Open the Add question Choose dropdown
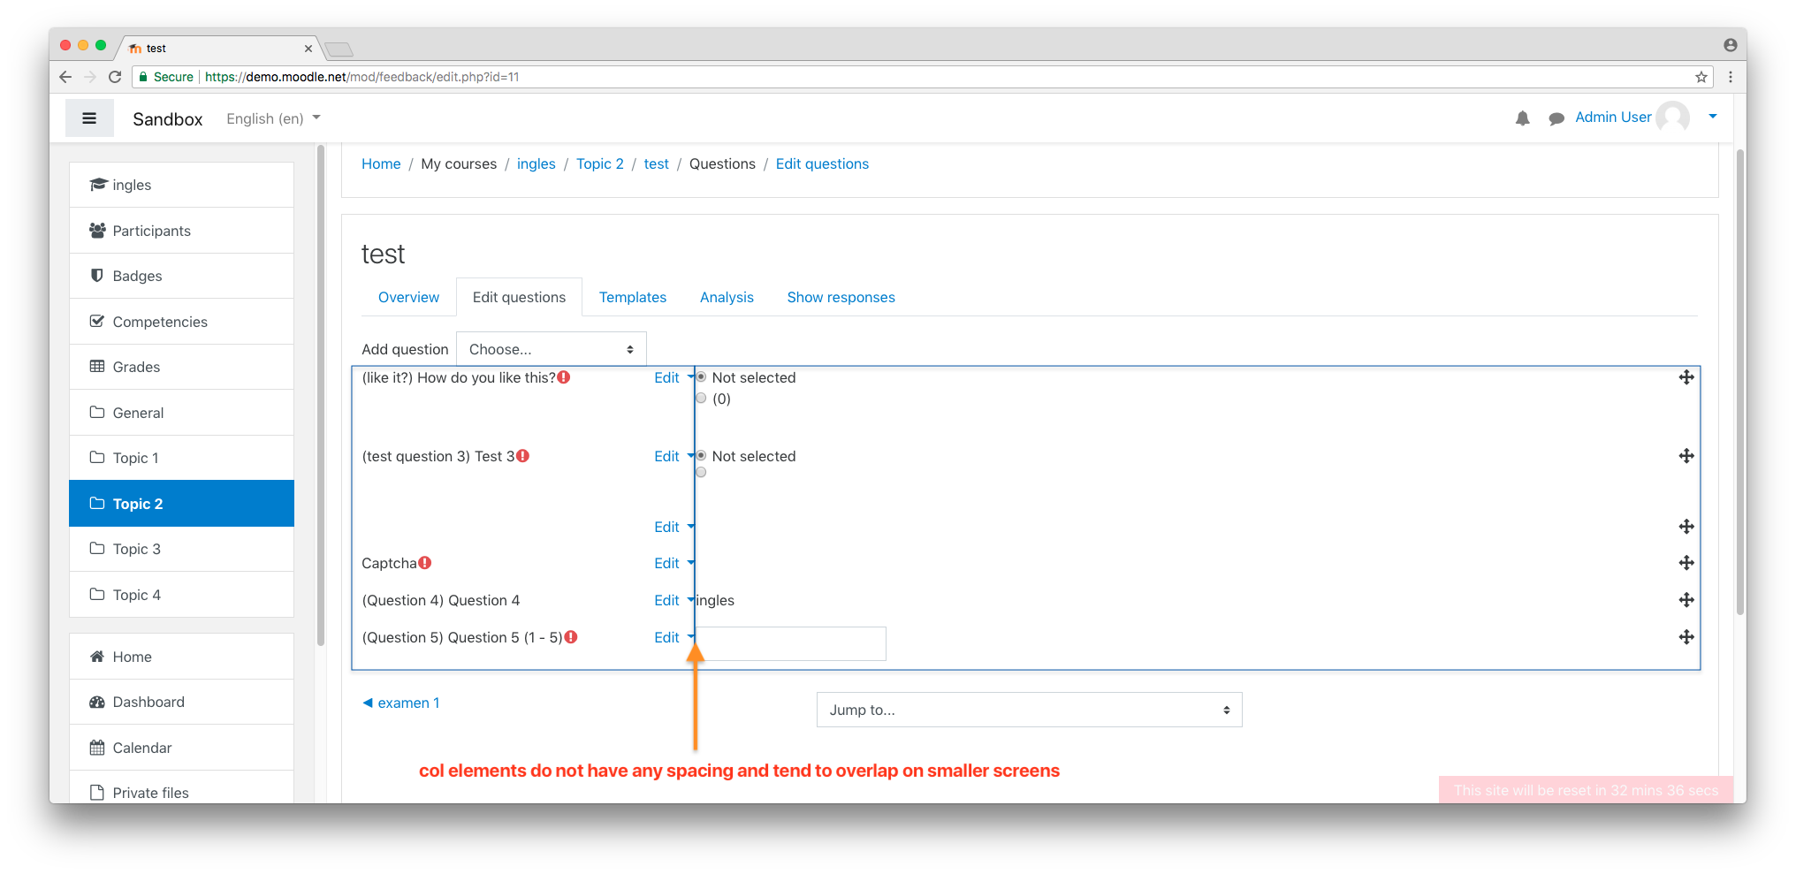Screen dimensions: 1796x874 (x=552, y=349)
